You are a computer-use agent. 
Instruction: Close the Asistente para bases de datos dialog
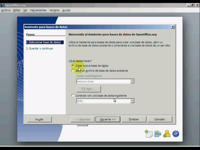pyautogui.click(x=173, y=27)
